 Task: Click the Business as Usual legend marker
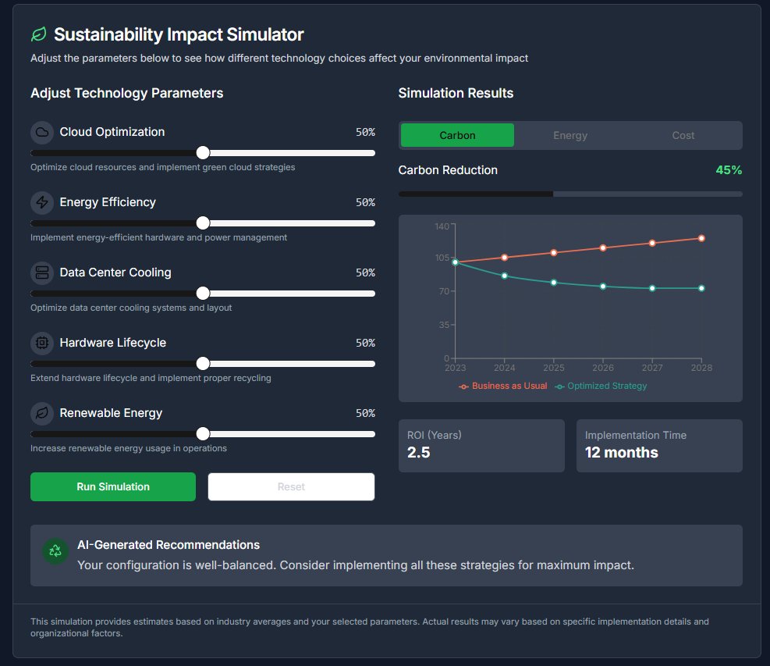[463, 386]
